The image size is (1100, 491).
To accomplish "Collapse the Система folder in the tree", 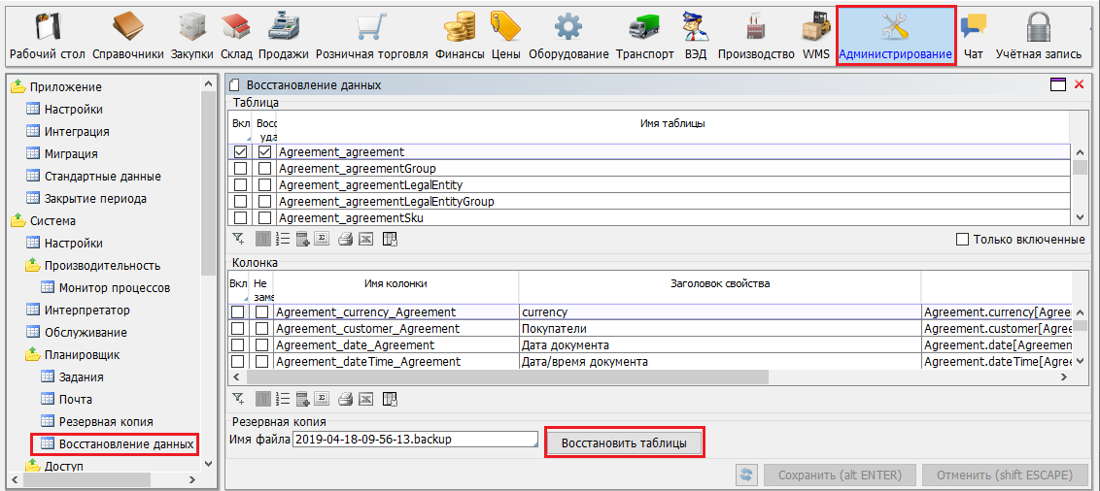I will click(x=18, y=220).
